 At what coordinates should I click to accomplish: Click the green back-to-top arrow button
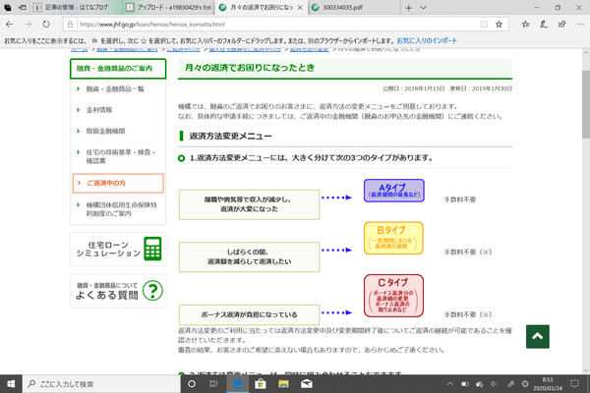pos(537,337)
